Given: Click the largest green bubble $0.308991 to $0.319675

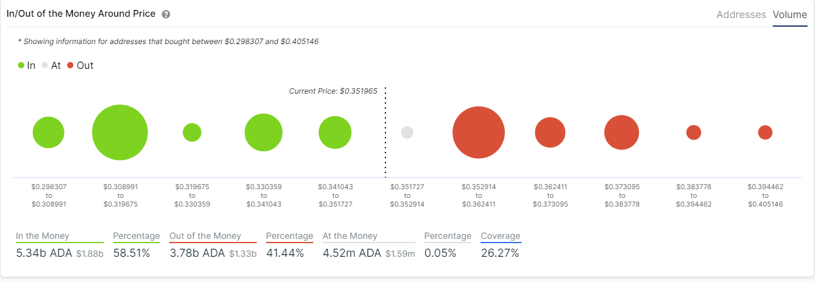Looking at the screenshot, I should pos(120,132).
